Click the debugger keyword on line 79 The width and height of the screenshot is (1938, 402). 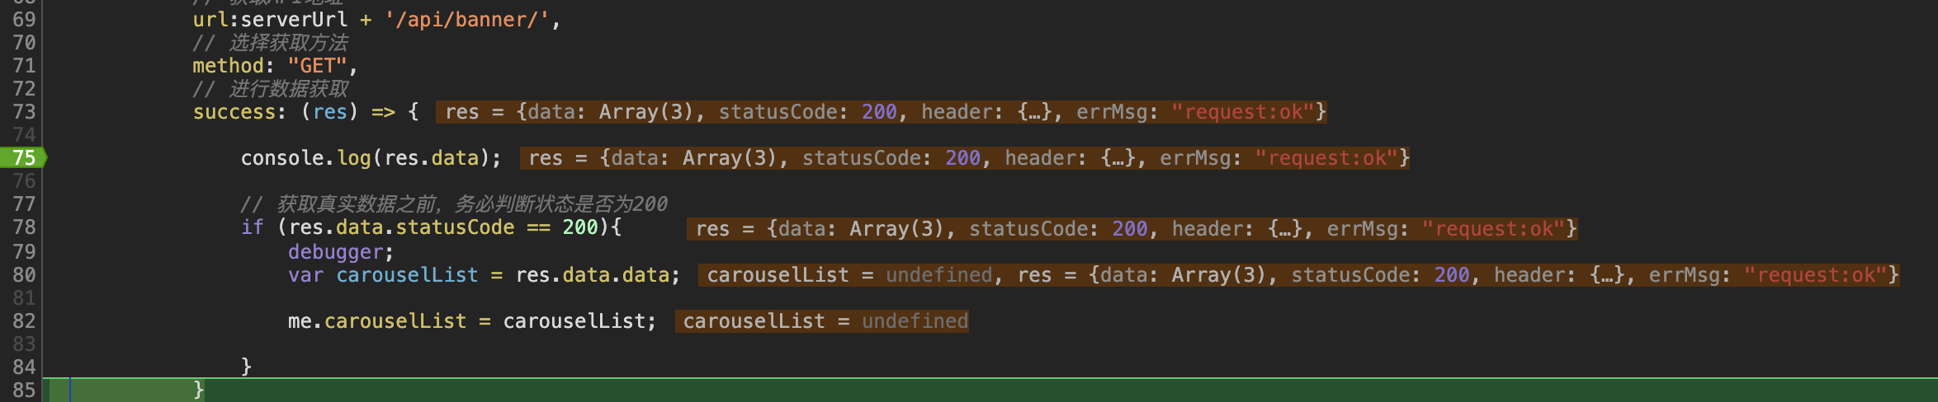(335, 251)
